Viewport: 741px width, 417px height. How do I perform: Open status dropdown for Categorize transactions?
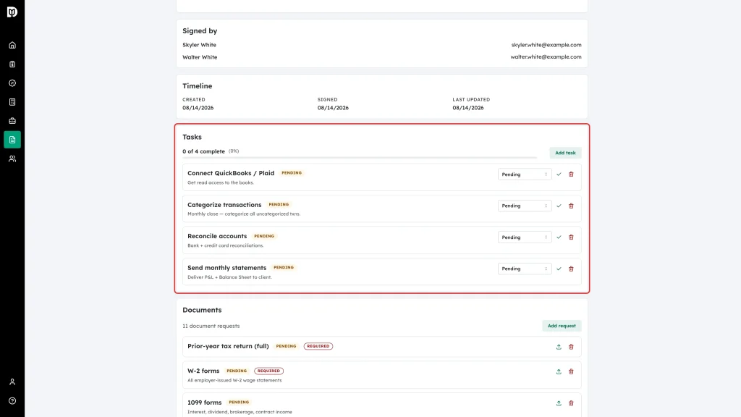pos(525,206)
